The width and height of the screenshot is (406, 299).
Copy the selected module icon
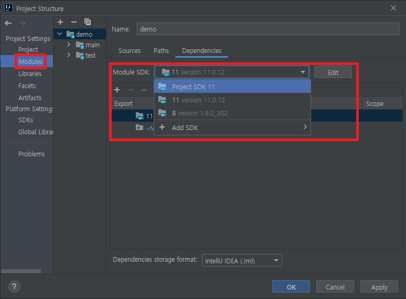(88, 22)
